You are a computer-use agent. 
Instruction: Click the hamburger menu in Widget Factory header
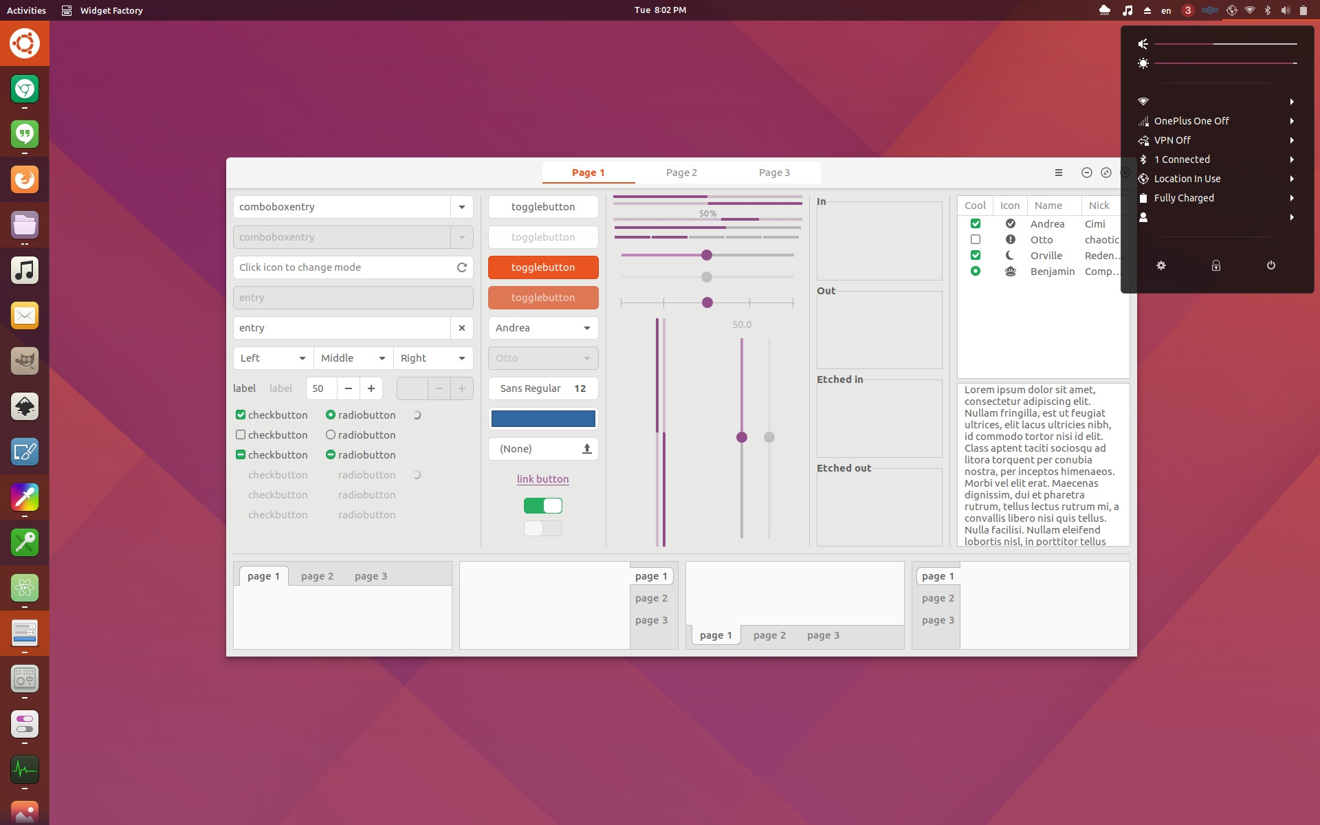(x=1059, y=173)
